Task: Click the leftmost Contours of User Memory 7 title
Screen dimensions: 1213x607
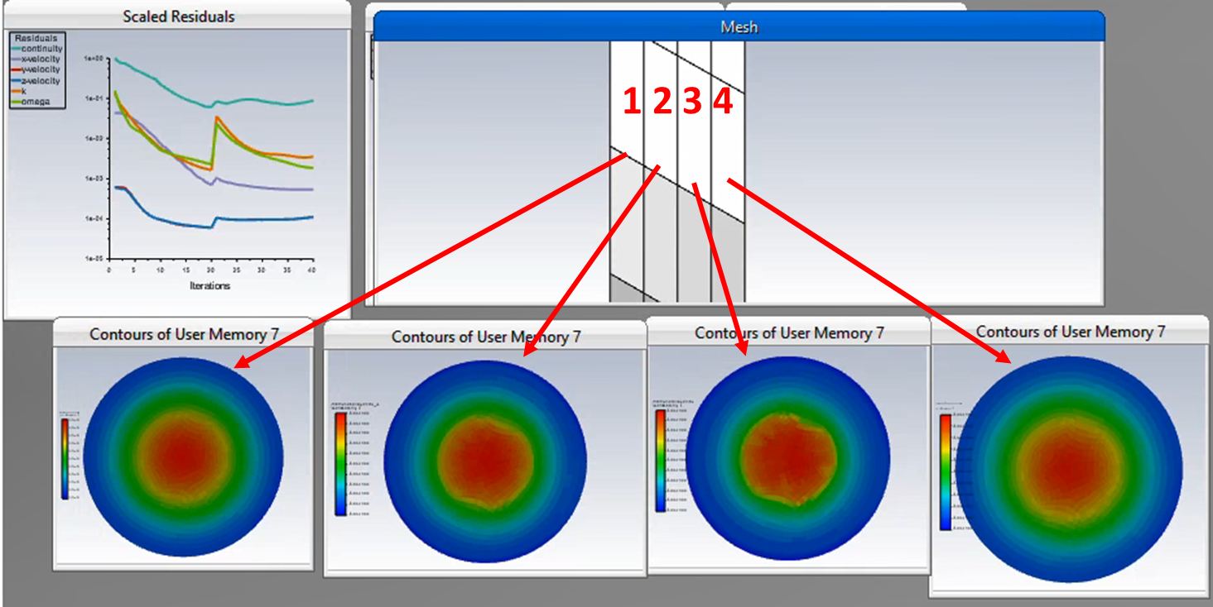Action: pos(184,334)
